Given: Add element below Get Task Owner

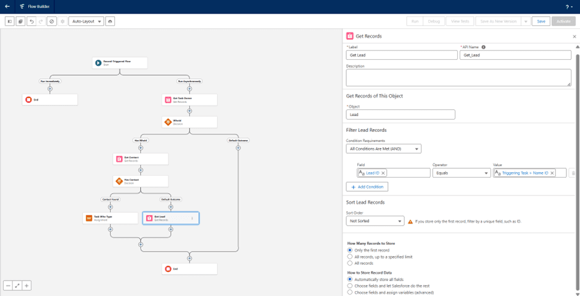Looking at the screenshot, I should [189, 111].
